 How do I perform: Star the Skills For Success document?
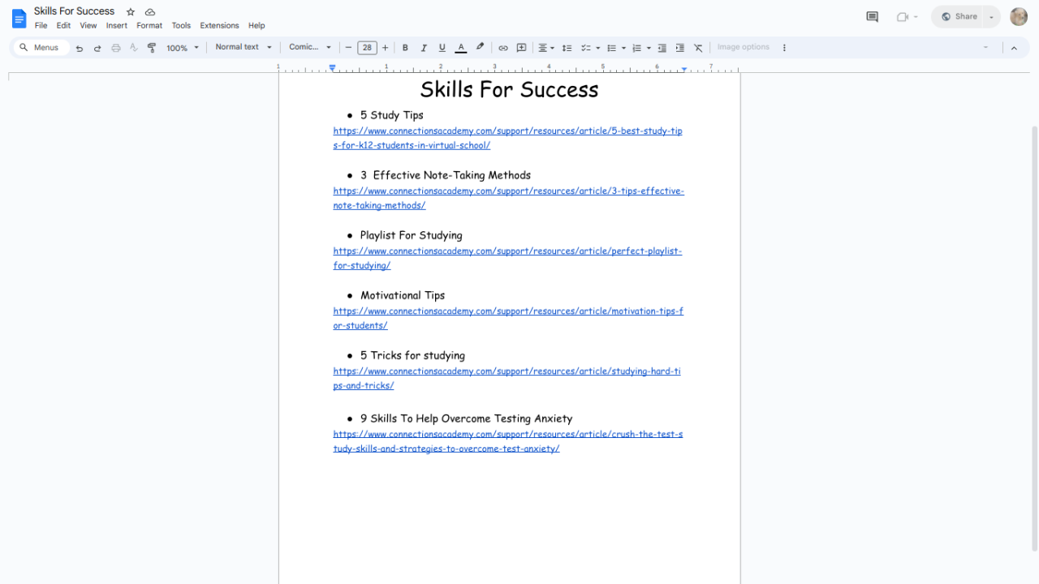[131, 12]
